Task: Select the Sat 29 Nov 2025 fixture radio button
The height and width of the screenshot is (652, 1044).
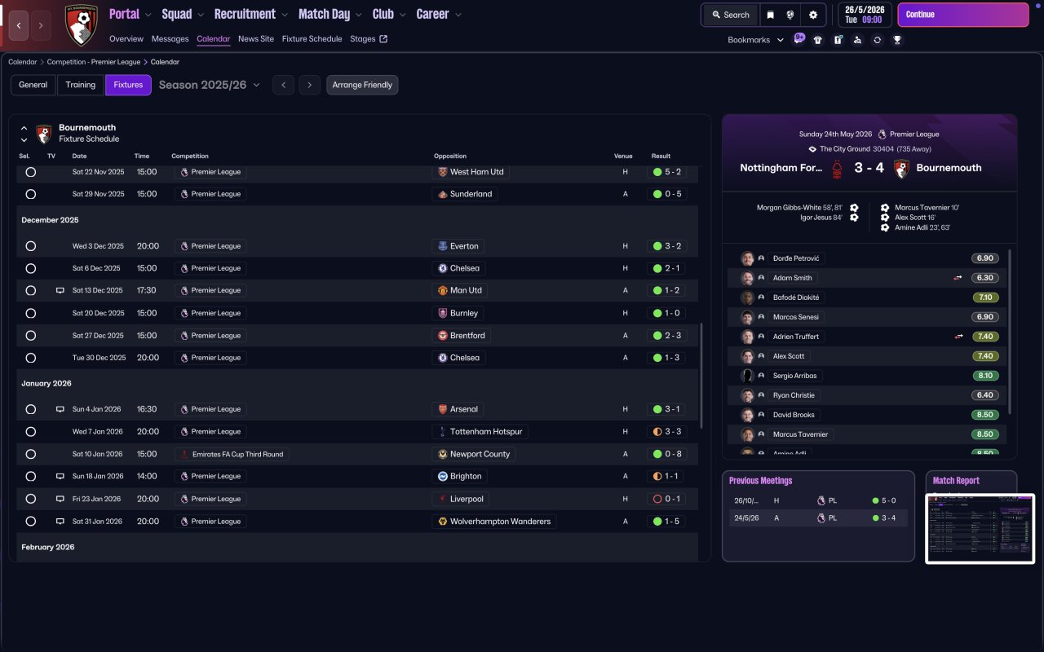Action: click(x=31, y=195)
